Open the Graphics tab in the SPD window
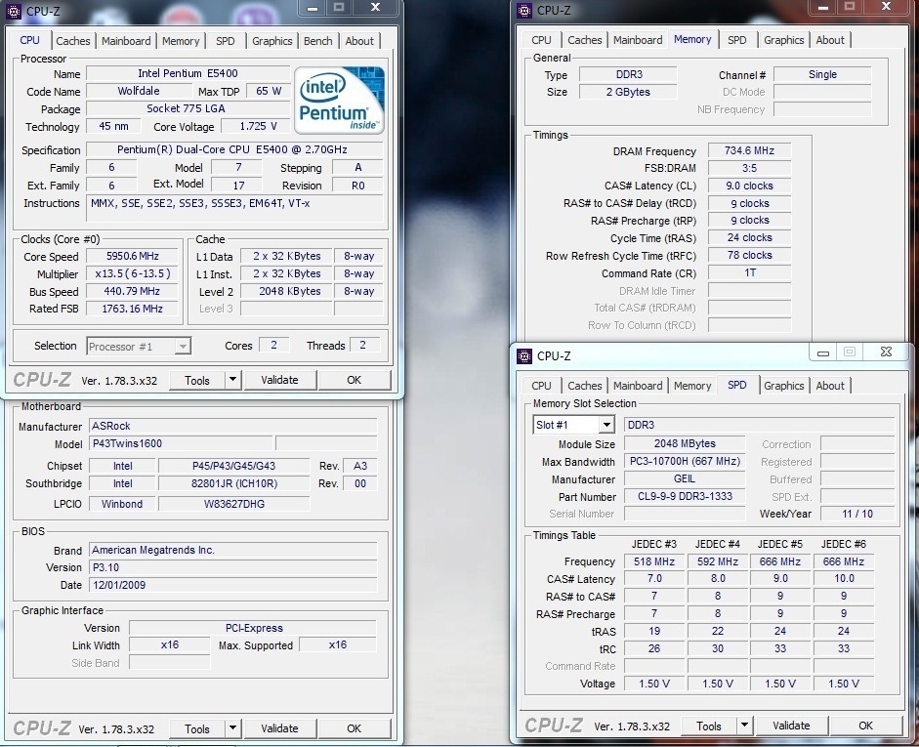919x747 pixels. coord(783,386)
